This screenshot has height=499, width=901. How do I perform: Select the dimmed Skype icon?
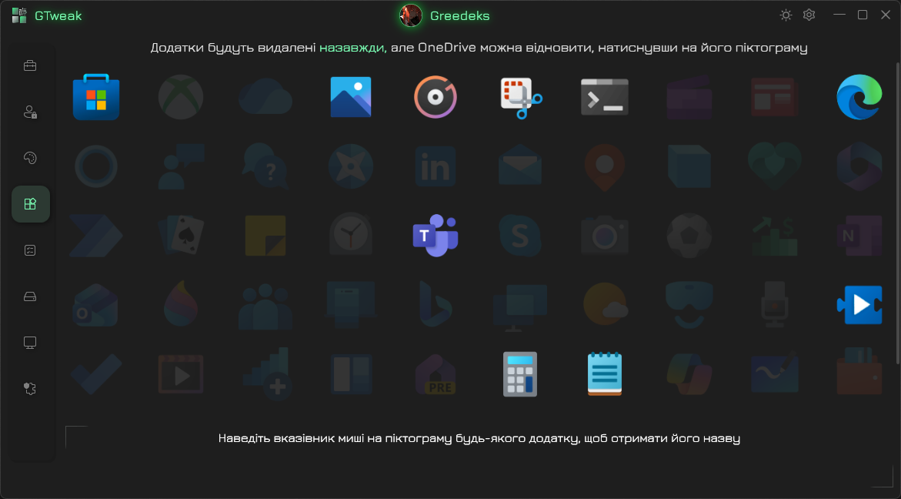(x=519, y=235)
